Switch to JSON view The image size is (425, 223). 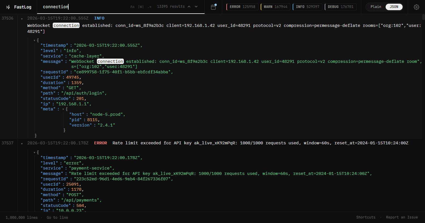(x=394, y=7)
